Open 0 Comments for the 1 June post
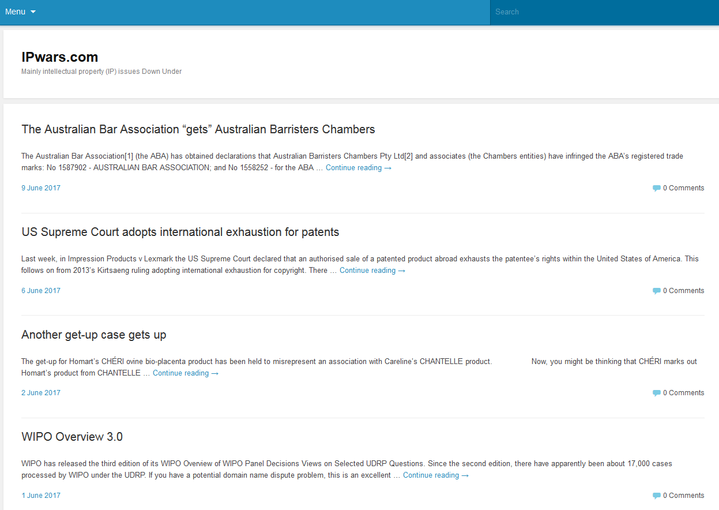Screen dimensions: 719x510 (x=683, y=496)
